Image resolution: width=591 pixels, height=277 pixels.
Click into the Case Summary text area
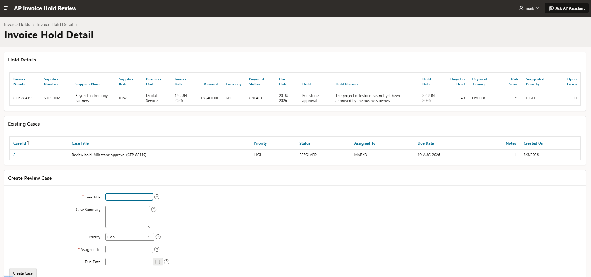[128, 217]
